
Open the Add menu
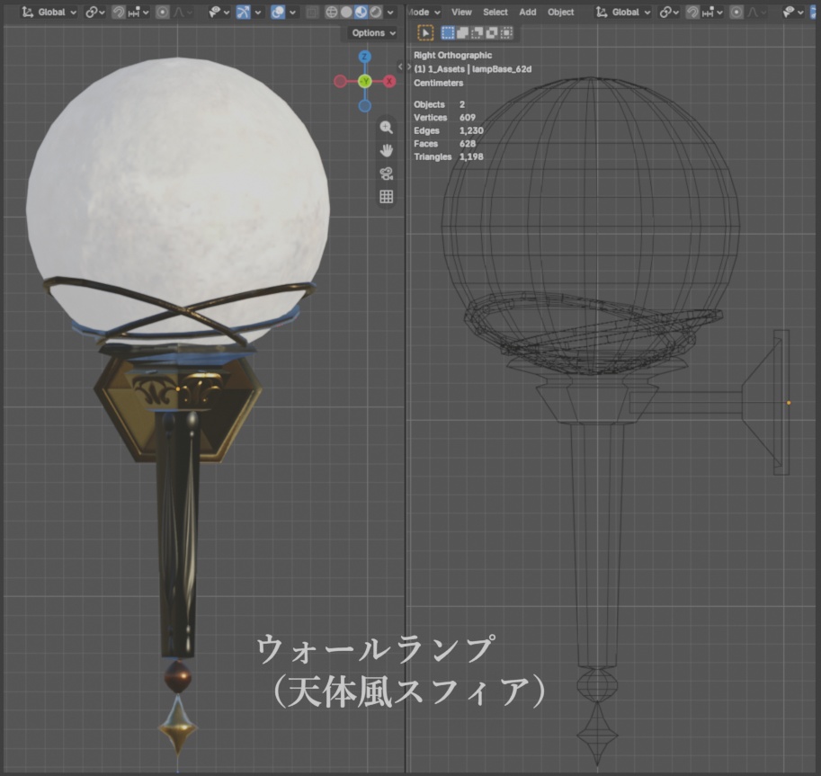[527, 12]
